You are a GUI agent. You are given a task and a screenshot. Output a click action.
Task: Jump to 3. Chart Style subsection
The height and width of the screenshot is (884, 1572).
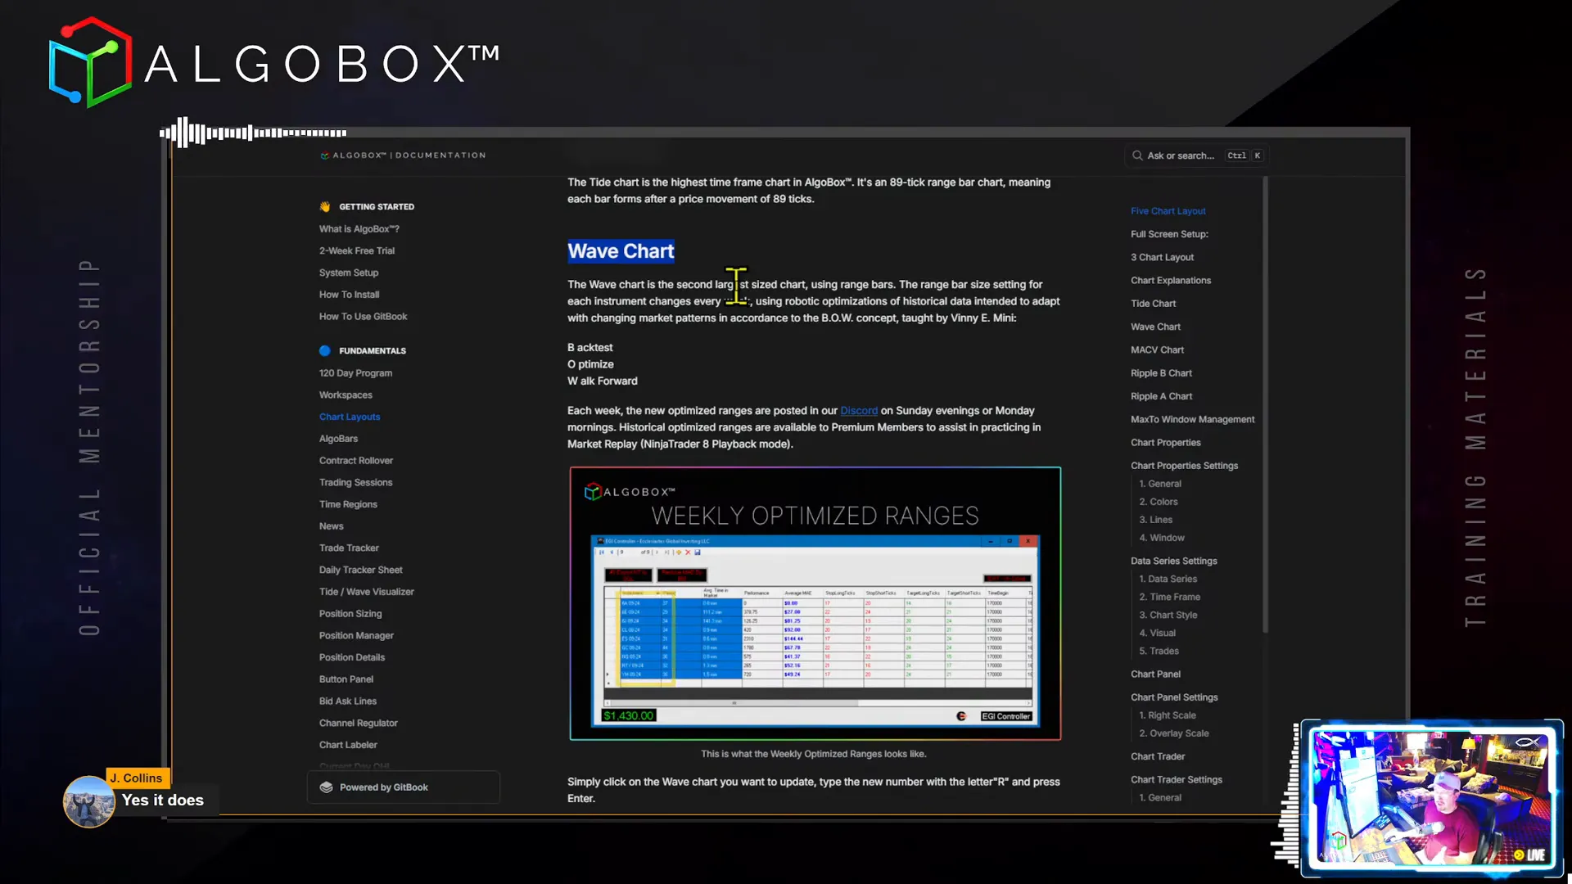(x=1168, y=616)
